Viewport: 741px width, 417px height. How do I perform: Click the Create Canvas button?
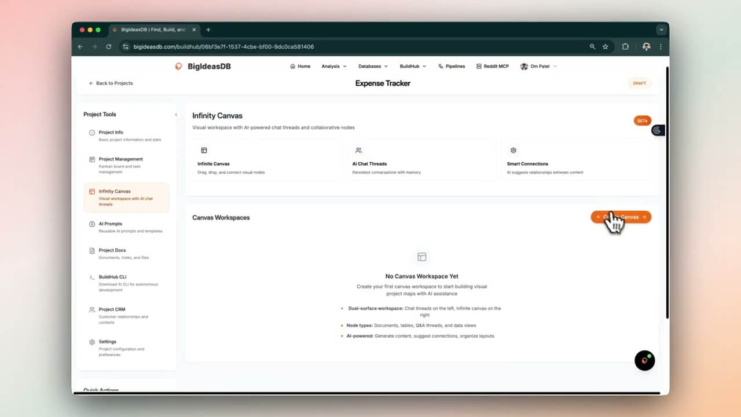(621, 217)
